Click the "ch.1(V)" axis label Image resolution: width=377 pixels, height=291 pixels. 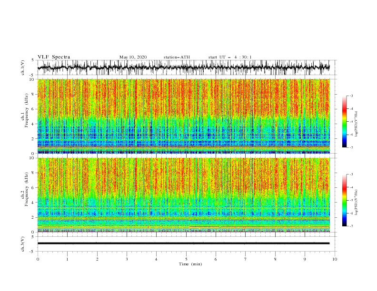(23, 68)
